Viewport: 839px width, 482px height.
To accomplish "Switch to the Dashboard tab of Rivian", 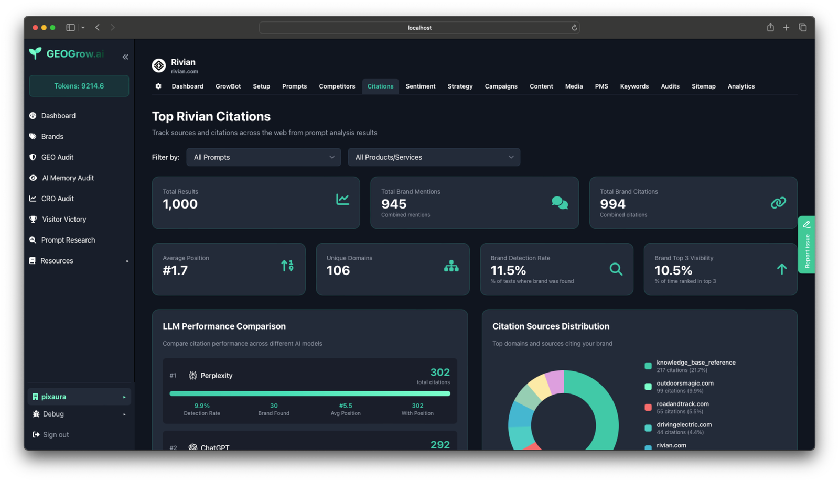I will pyautogui.click(x=187, y=86).
